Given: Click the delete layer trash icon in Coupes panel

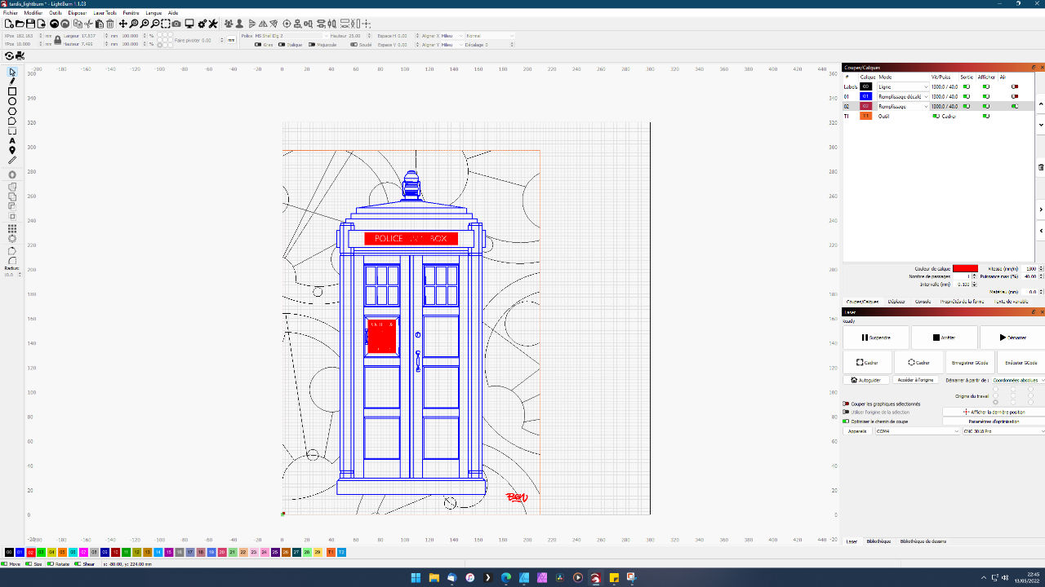Looking at the screenshot, I should click(x=1041, y=167).
